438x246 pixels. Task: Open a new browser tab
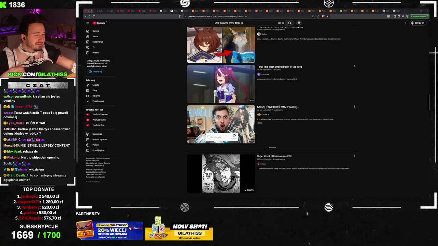(x=404, y=11)
